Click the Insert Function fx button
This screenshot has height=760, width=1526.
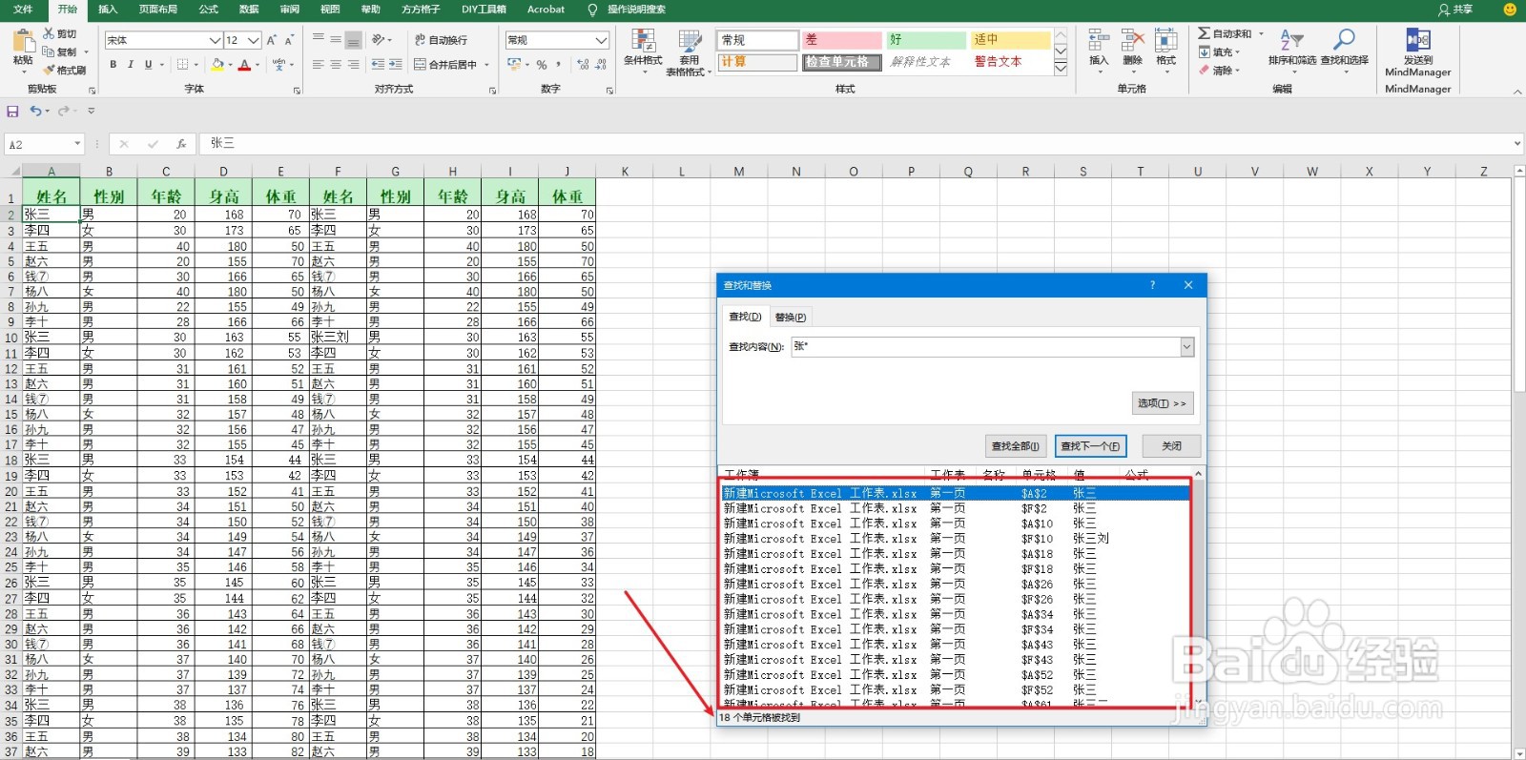(x=181, y=144)
